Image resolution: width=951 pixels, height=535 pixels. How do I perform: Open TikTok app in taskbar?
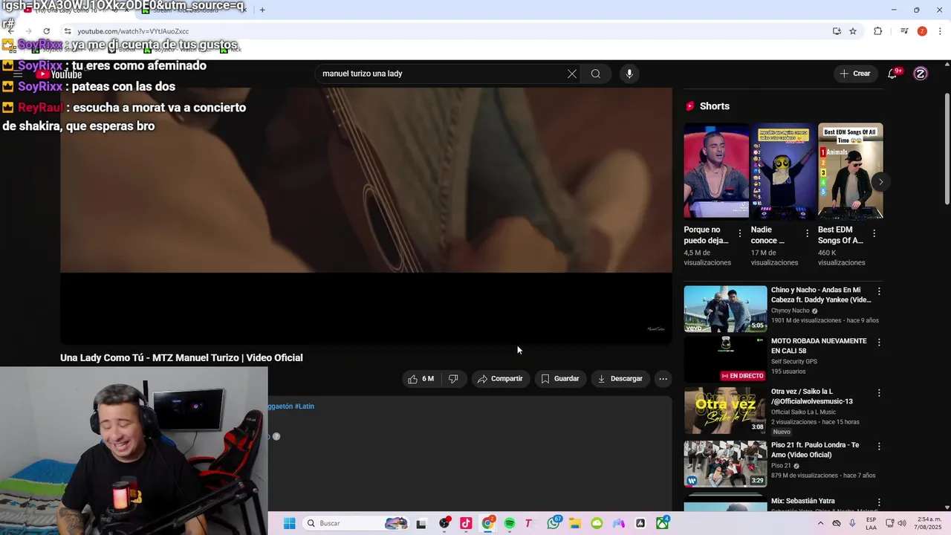pos(466,523)
